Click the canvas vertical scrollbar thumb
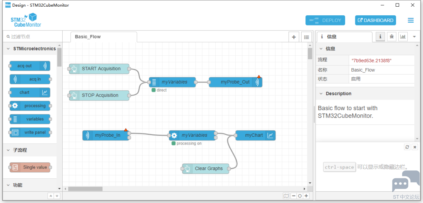 pyautogui.click(x=310, y=53)
